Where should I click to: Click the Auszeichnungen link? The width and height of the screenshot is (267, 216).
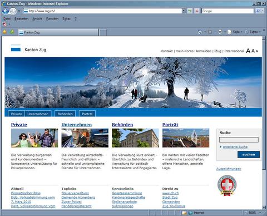pos(229,169)
